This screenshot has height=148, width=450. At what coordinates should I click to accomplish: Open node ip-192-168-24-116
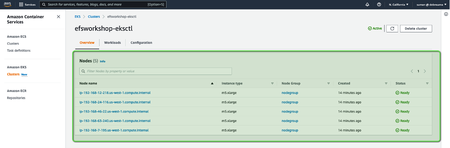[x=115, y=102]
